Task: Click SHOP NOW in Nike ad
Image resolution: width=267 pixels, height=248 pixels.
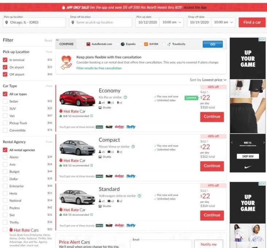Action: tap(248, 156)
